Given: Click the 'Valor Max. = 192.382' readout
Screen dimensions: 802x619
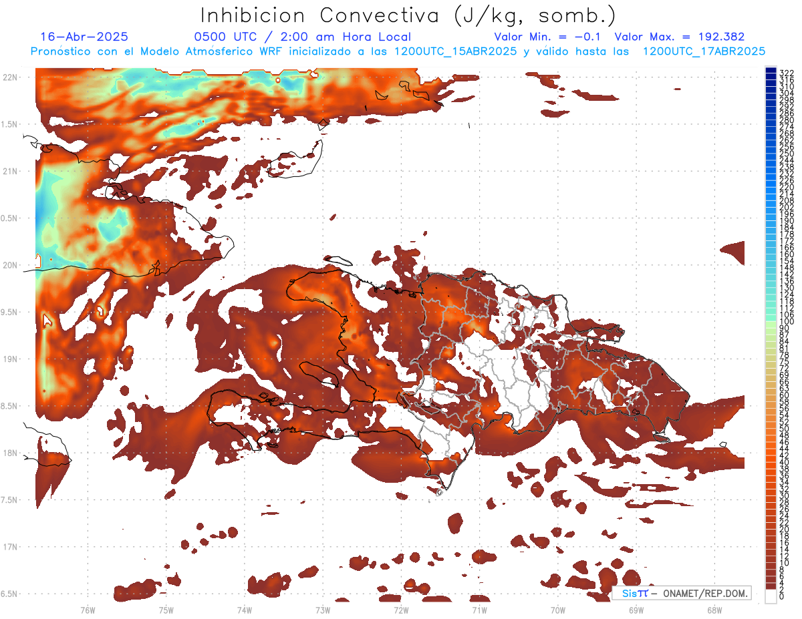Looking at the screenshot, I should (680, 37).
